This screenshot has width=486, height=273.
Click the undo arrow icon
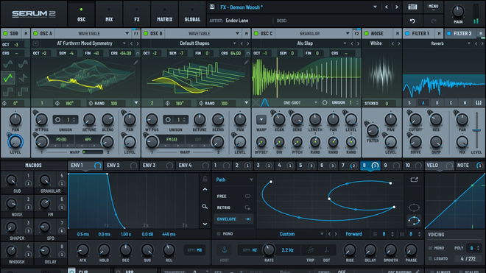pos(412,21)
